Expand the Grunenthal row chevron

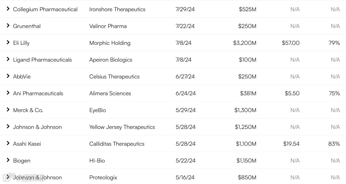[x=8, y=25]
